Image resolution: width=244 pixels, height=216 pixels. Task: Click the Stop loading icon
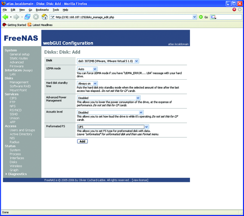(36, 17)
